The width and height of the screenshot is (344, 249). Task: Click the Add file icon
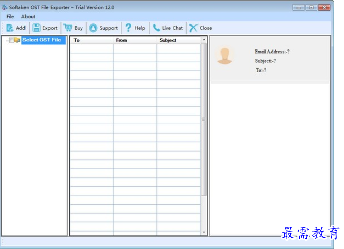click(10, 28)
